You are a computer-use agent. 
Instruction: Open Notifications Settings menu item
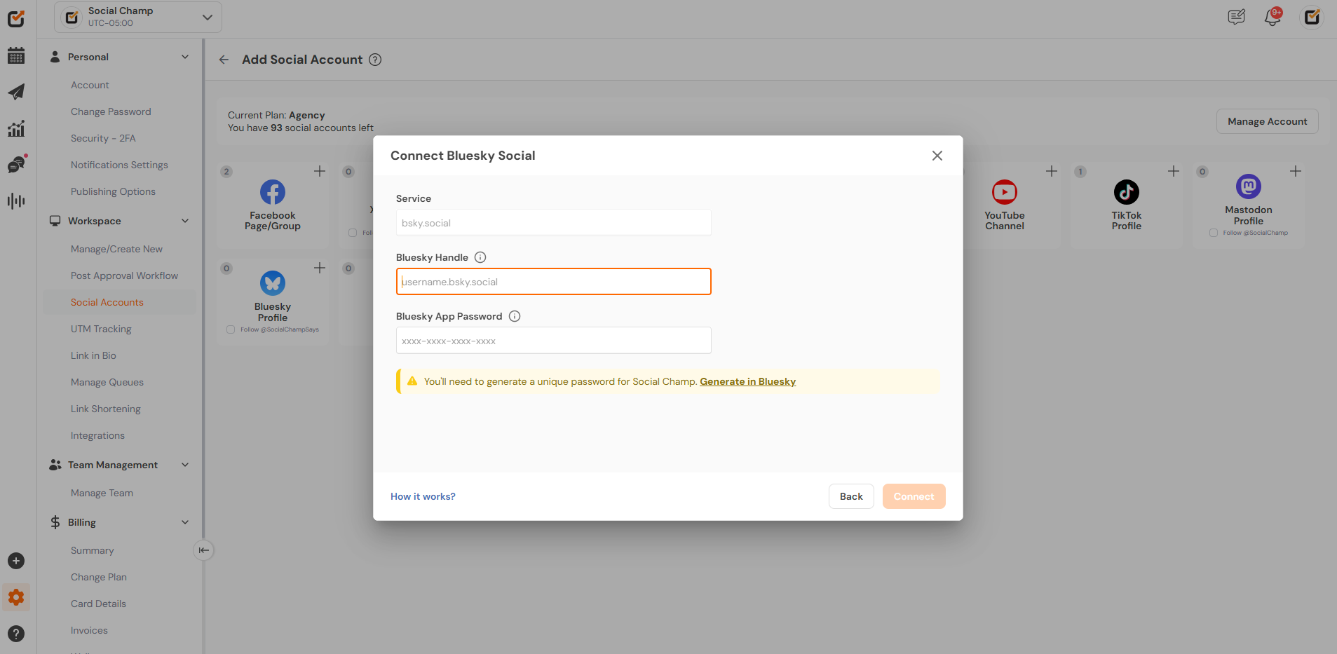coord(119,165)
